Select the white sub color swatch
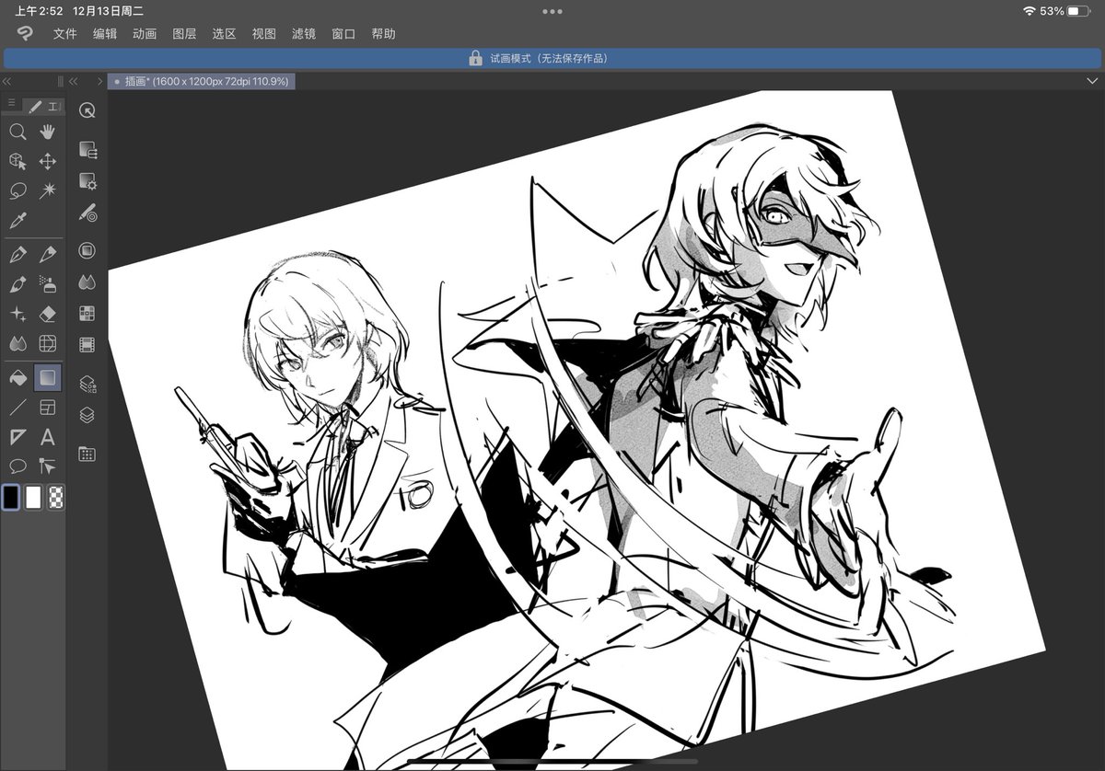 pyautogui.click(x=34, y=498)
